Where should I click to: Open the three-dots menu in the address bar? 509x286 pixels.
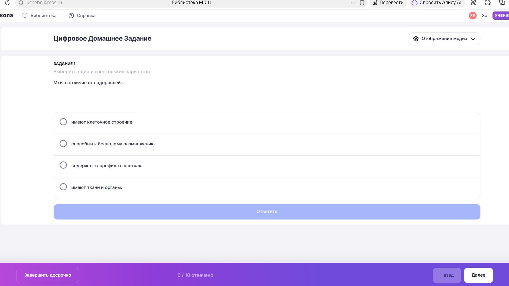click(x=353, y=3)
